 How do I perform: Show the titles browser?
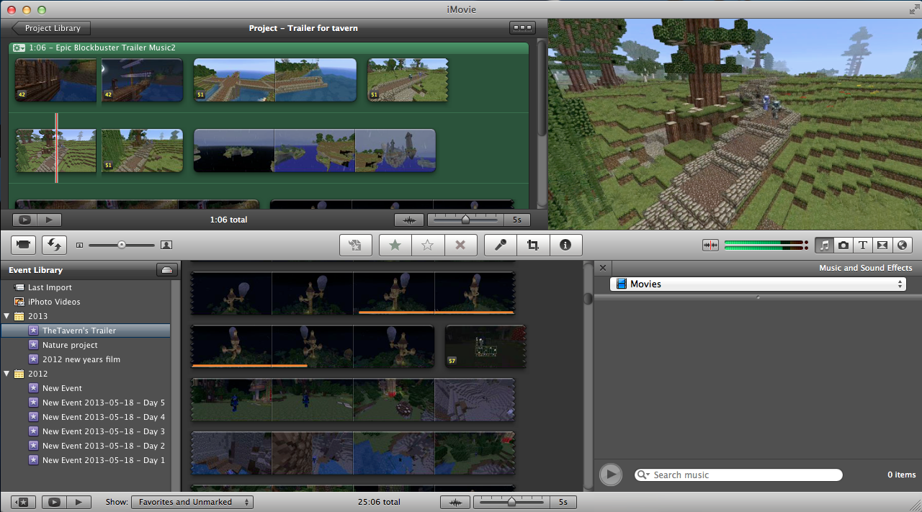tap(862, 245)
